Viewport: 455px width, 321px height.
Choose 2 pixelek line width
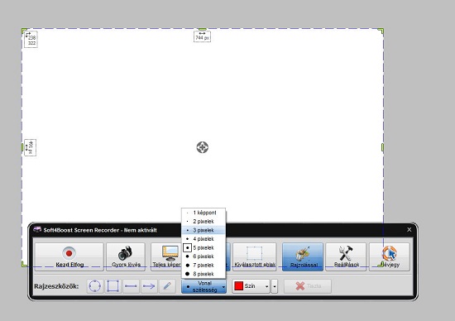(204, 222)
